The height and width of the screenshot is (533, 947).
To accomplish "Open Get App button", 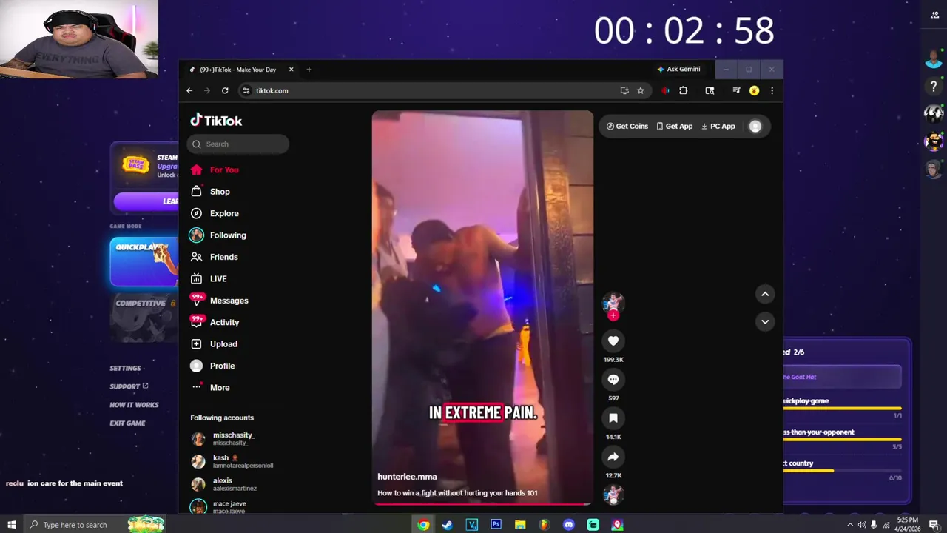I will pos(675,126).
